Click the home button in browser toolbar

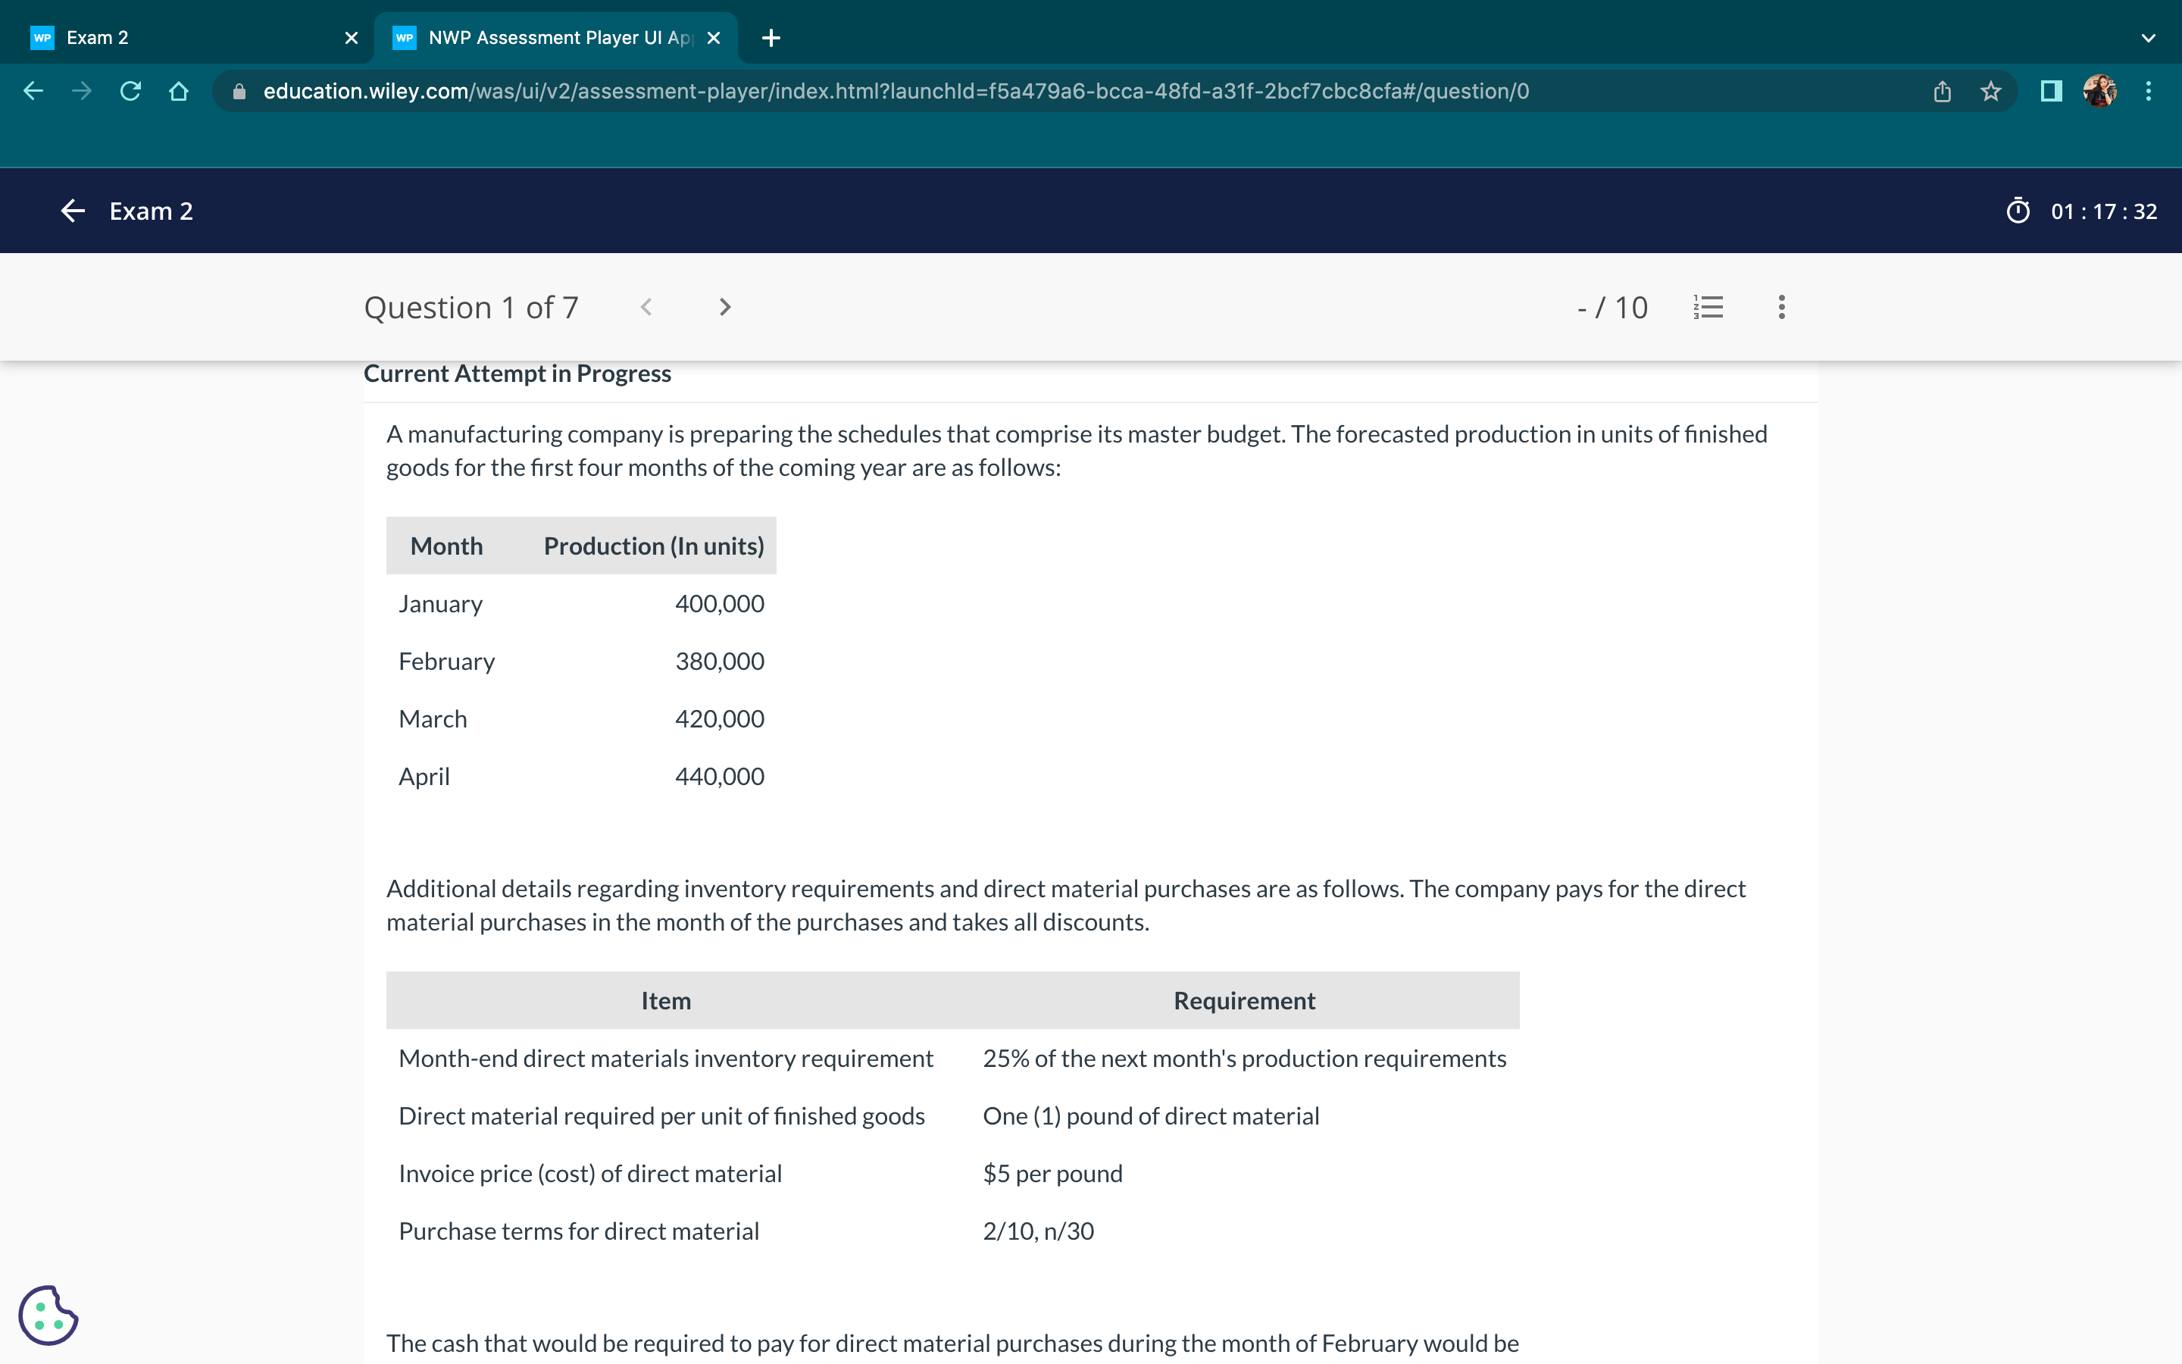click(x=179, y=91)
